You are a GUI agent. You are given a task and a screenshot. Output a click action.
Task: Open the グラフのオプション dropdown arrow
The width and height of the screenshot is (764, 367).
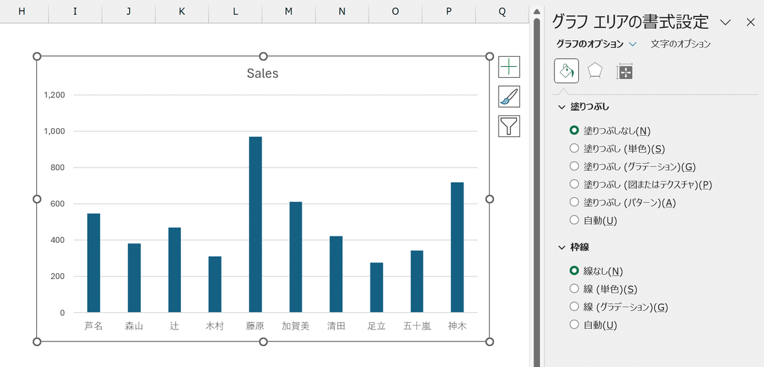pos(632,44)
